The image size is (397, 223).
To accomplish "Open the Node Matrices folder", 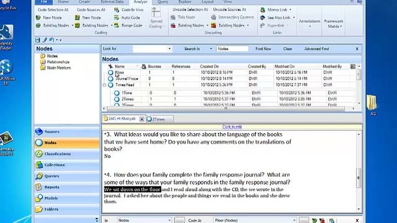I will (x=55, y=68).
